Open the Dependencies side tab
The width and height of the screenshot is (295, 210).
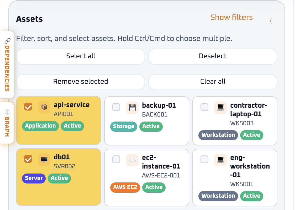click(7, 65)
